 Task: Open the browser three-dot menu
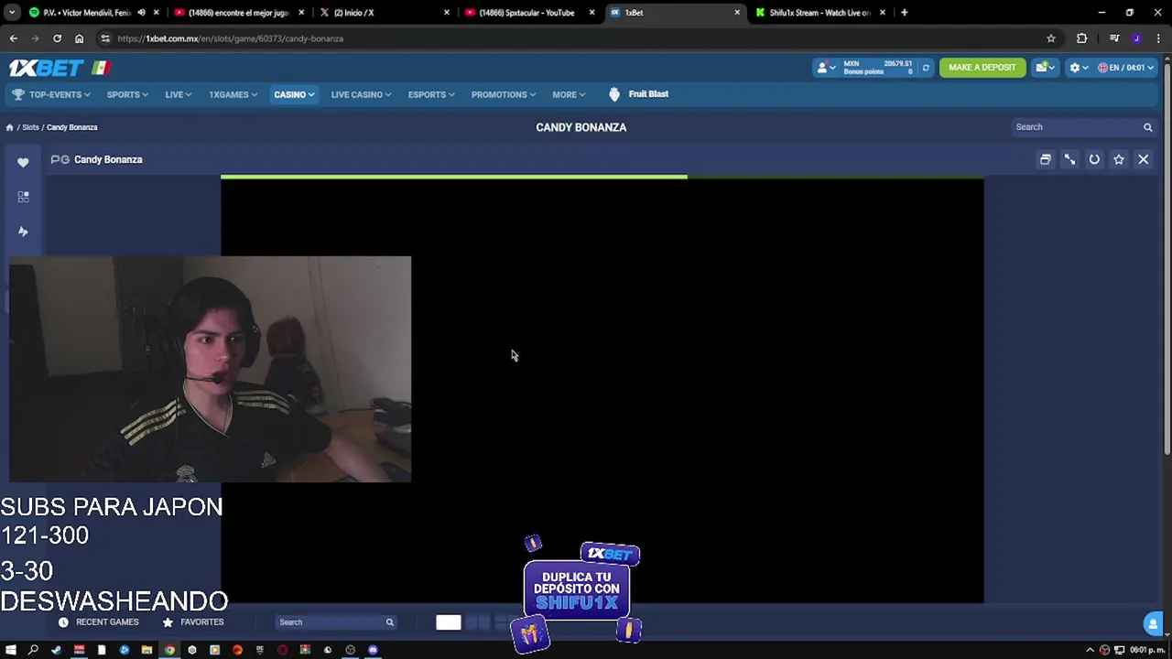coord(1158,38)
